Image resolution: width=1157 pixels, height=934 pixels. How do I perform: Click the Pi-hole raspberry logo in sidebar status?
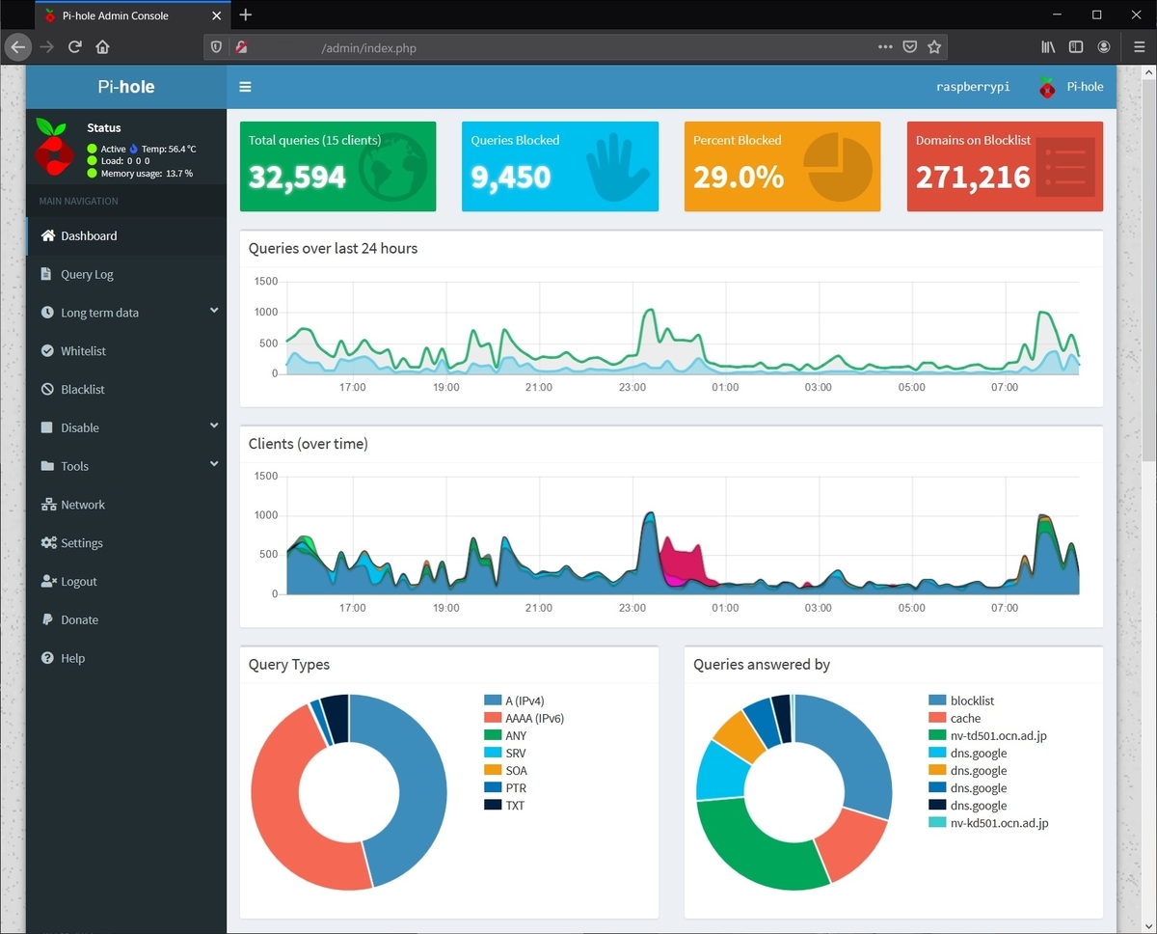pos(53,147)
